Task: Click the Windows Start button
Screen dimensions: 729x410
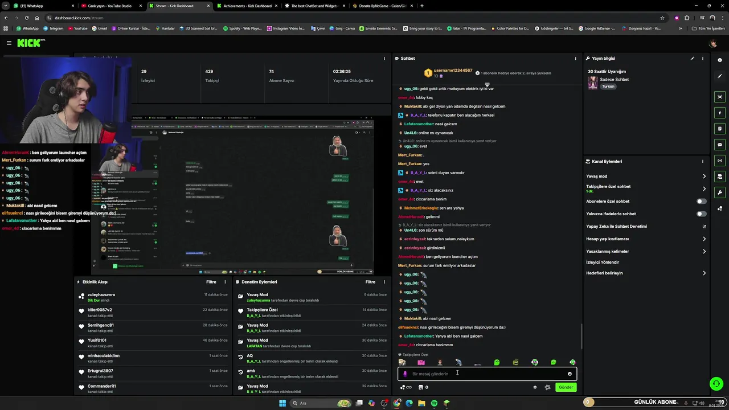Action: 282,403
